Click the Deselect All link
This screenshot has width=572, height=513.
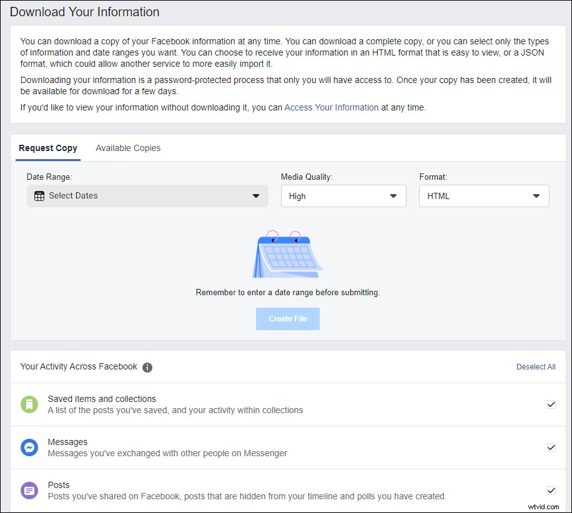(x=536, y=367)
